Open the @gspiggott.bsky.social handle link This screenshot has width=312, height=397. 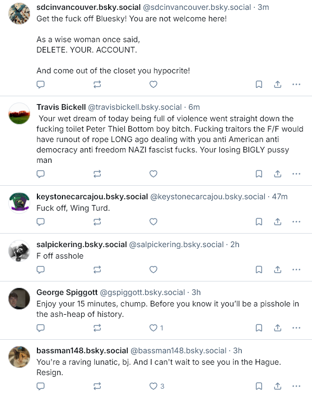(x=142, y=292)
